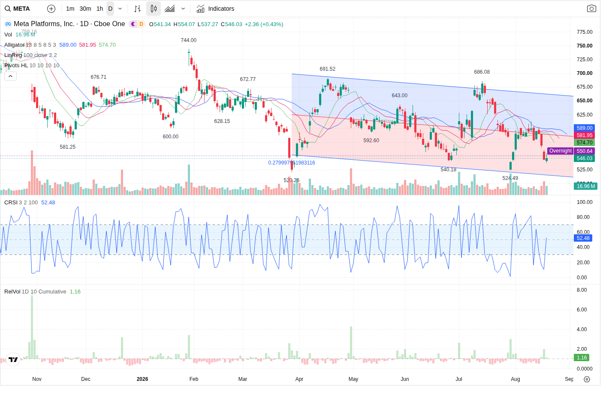Click the 600.00 pivot low label
Image resolution: width=609 pixels, height=407 pixels.
(x=171, y=137)
